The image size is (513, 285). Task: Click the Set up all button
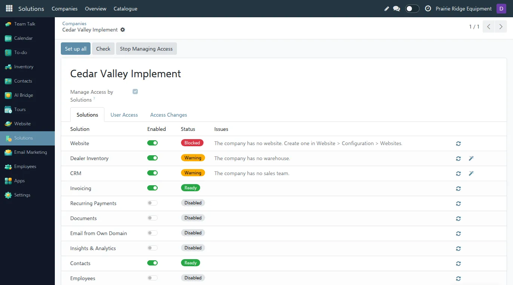76,49
